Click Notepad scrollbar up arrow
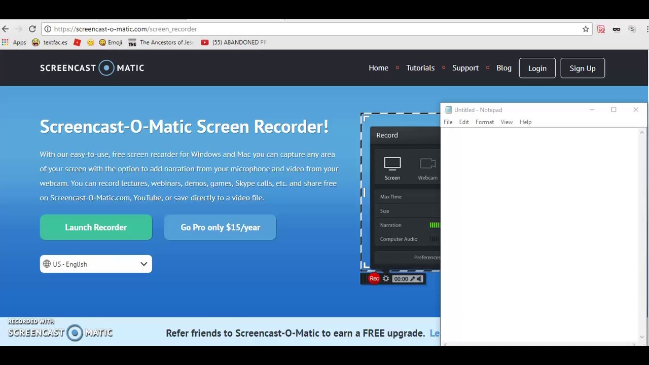Image resolution: width=649 pixels, height=365 pixels. pos(642,133)
